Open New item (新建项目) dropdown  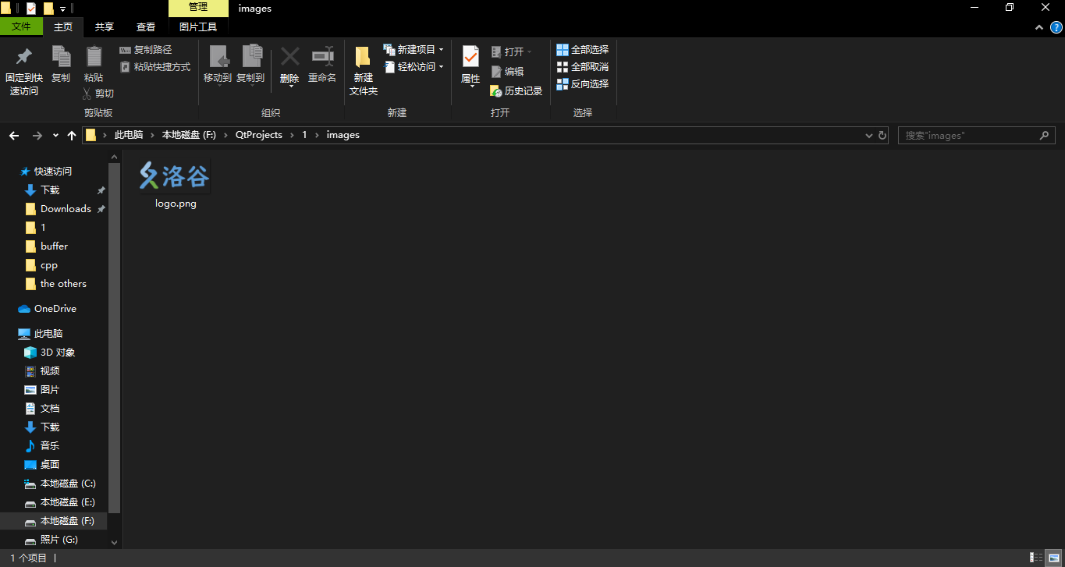click(414, 50)
